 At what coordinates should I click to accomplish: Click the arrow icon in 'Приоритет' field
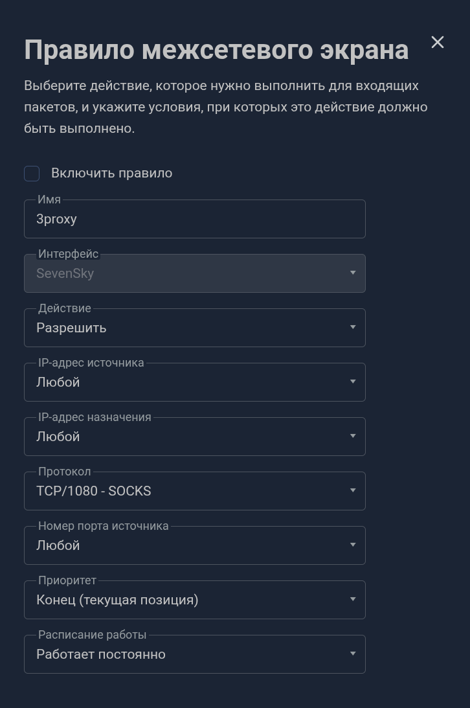[353, 599]
